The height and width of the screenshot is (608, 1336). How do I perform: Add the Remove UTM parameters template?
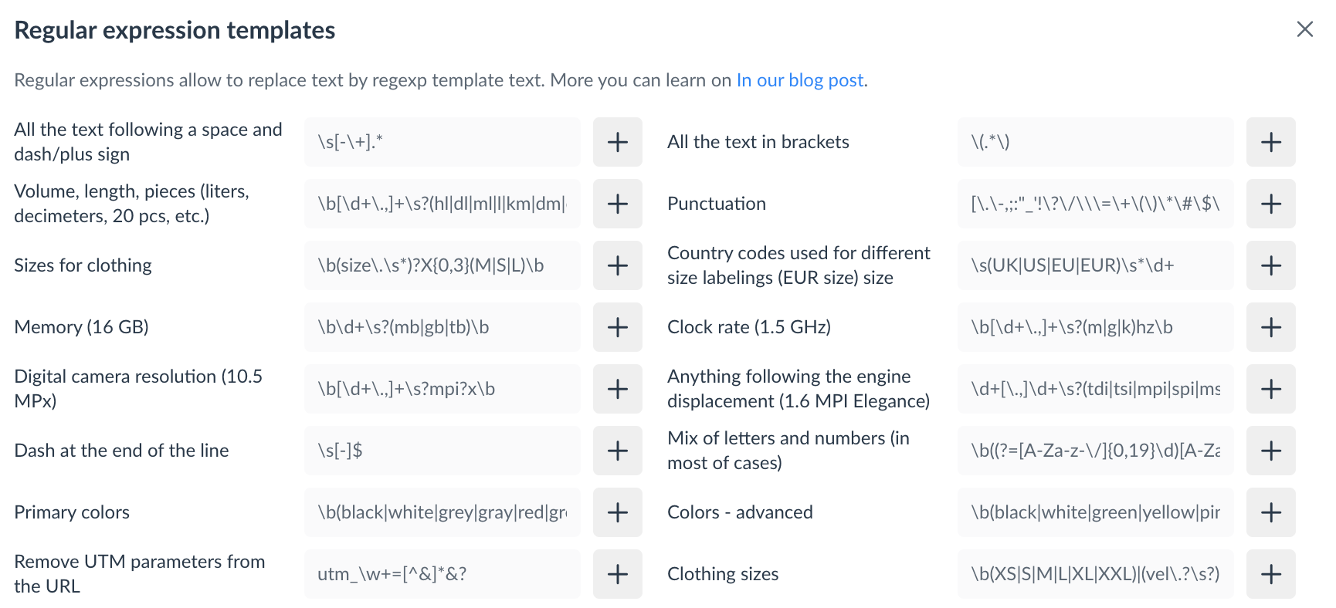[x=617, y=574]
